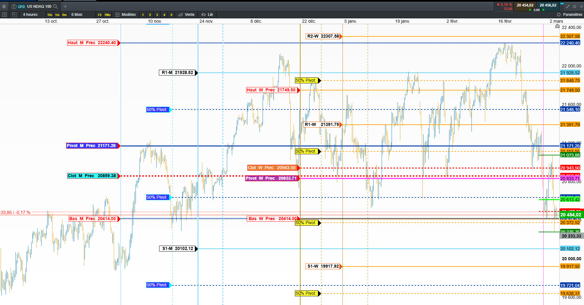Viewport: 584px width, 305px height.
Task: Open the list panel icon in toolbar
Action: click(4, 15)
